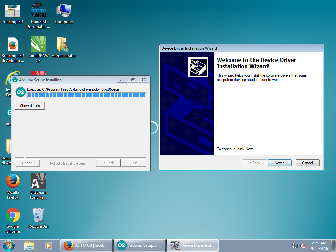Click the network tray icon
Image resolution: width=336 pixels, height=252 pixels.
click(295, 246)
